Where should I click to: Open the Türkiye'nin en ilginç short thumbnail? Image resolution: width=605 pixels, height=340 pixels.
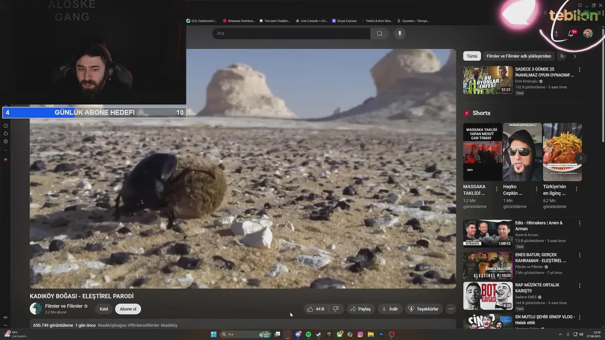562,152
